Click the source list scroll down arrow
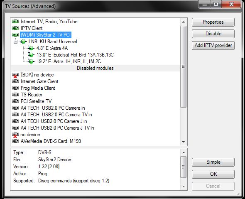This screenshot has height=199, width=245. (x=184, y=142)
